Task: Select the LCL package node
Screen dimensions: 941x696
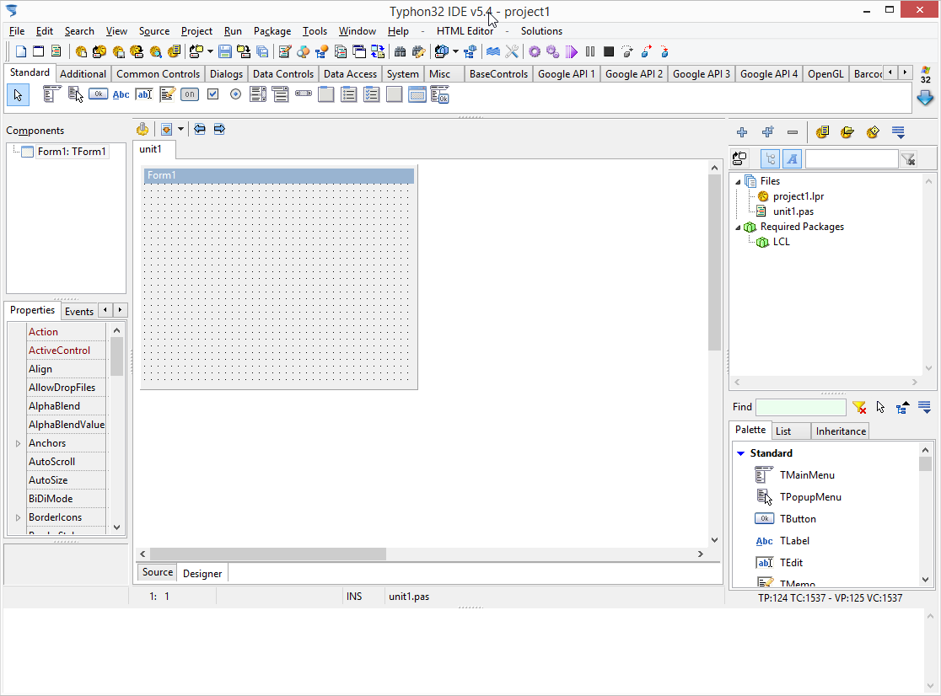Action: [782, 242]
